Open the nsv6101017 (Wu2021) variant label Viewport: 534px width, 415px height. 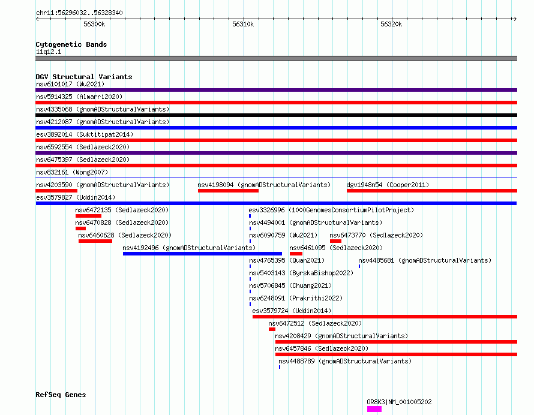[70, 84]
